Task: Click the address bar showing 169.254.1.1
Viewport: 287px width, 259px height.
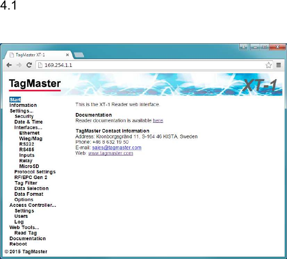Action: point(154,65)
